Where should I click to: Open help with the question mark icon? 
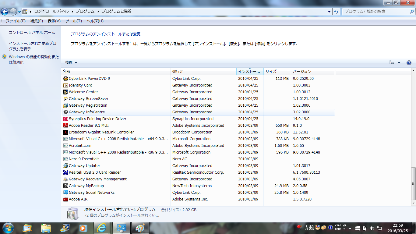409,63
